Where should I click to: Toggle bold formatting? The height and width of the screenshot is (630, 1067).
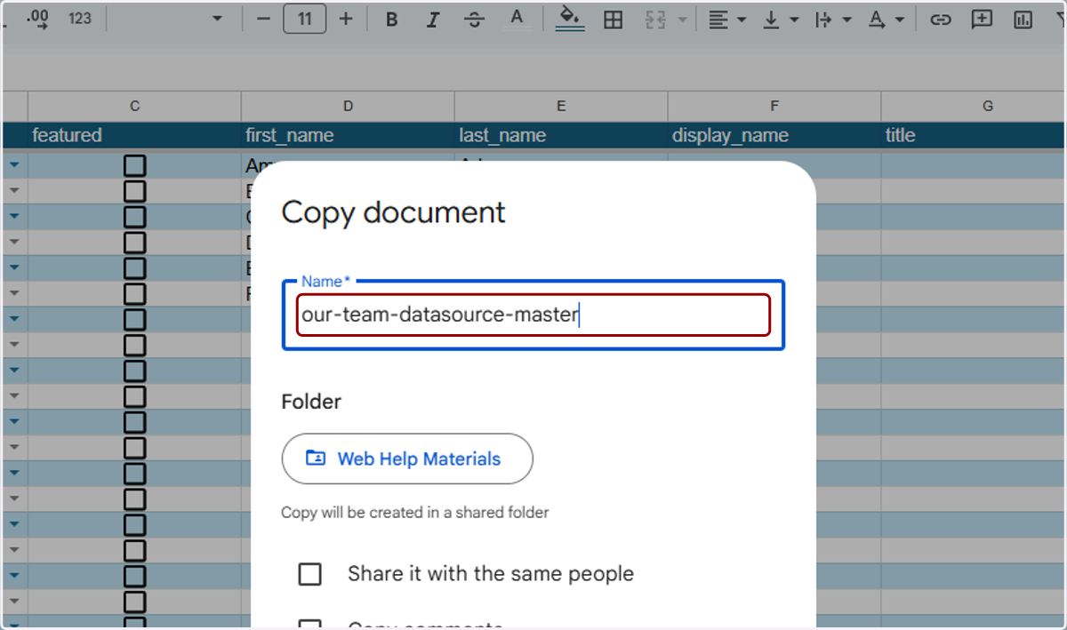391,20
